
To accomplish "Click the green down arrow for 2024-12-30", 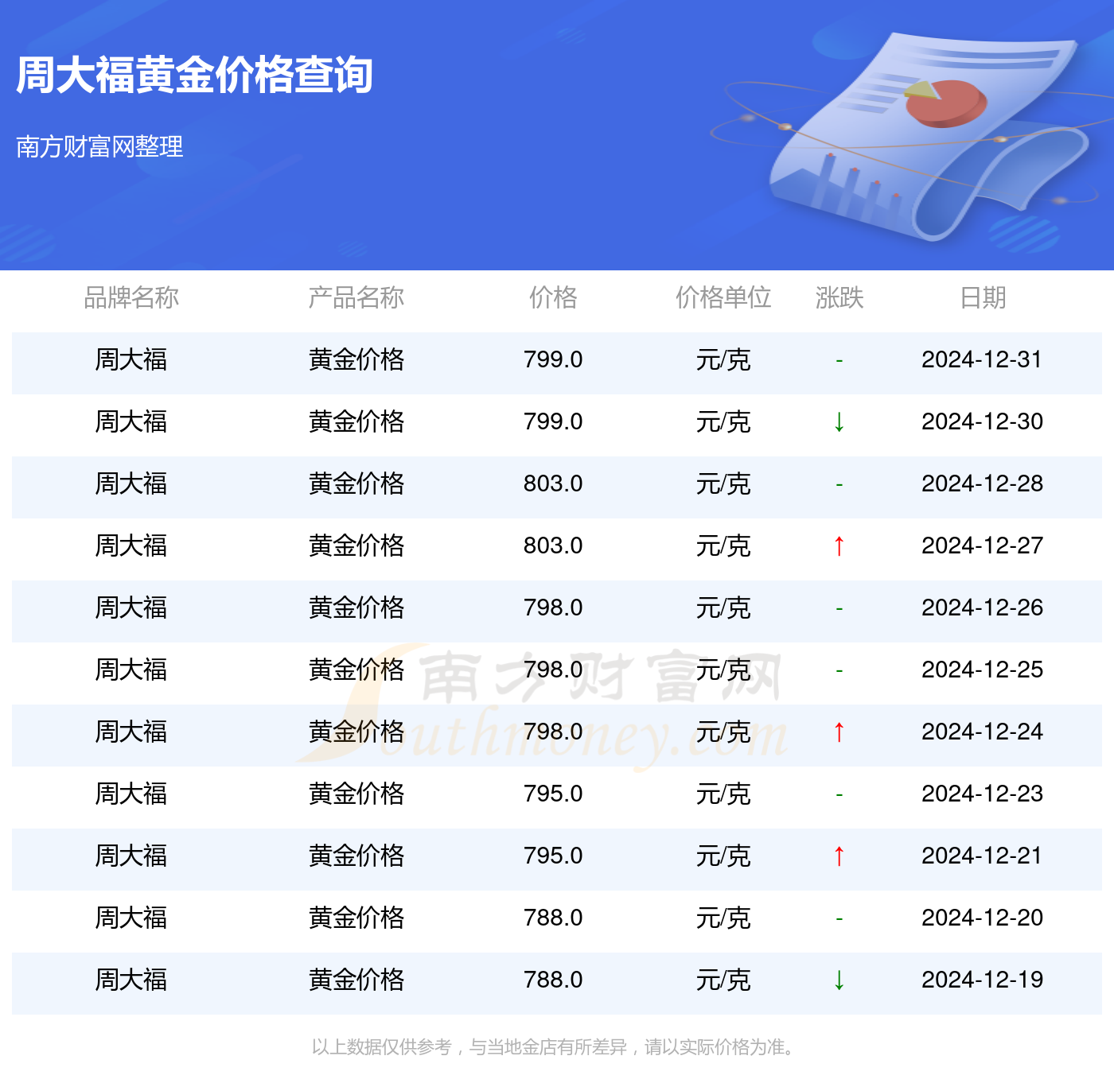I will tap(839, 422).
